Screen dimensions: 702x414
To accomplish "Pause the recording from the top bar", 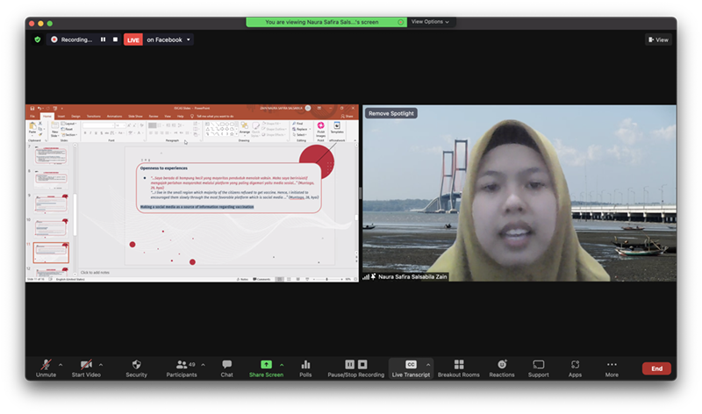I will (103, 39).
